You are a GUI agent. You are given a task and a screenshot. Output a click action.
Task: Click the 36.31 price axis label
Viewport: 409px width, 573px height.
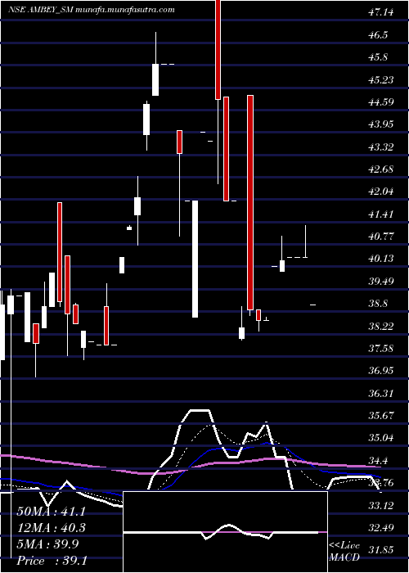pyautogui.click(x=380, y=393)
